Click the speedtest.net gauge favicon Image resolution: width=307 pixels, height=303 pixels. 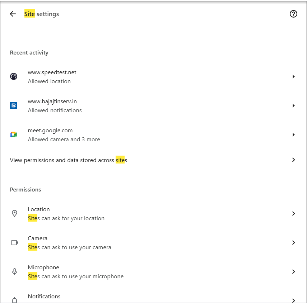pyautogui.click(x=14, y=76)
